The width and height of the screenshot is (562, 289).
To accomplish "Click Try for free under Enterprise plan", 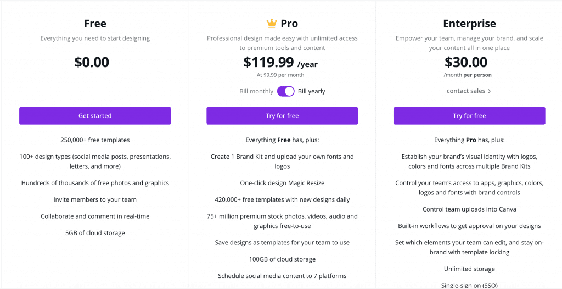I will click(469, 115).
